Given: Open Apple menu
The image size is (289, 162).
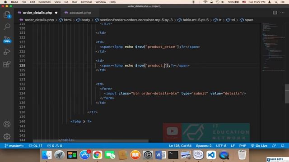Looking at the screenshot, I should [x=5, y=2].
